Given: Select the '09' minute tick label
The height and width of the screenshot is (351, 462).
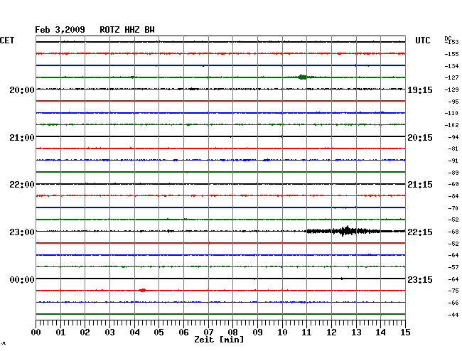Looking at the screenshot, I should [x=257, y=332].
